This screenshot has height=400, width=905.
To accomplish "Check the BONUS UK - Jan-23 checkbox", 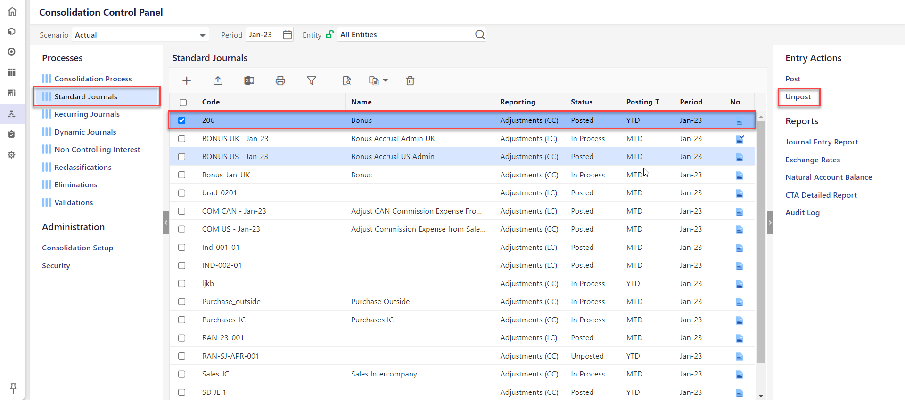I will 182,139.
